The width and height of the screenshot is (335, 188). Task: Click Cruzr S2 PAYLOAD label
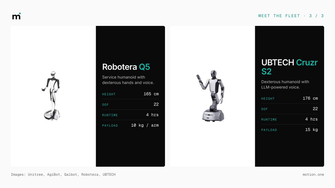click(x=269, y=130)
